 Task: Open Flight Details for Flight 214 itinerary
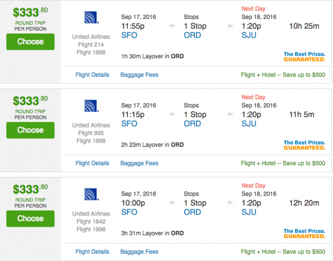coord(92,75)
